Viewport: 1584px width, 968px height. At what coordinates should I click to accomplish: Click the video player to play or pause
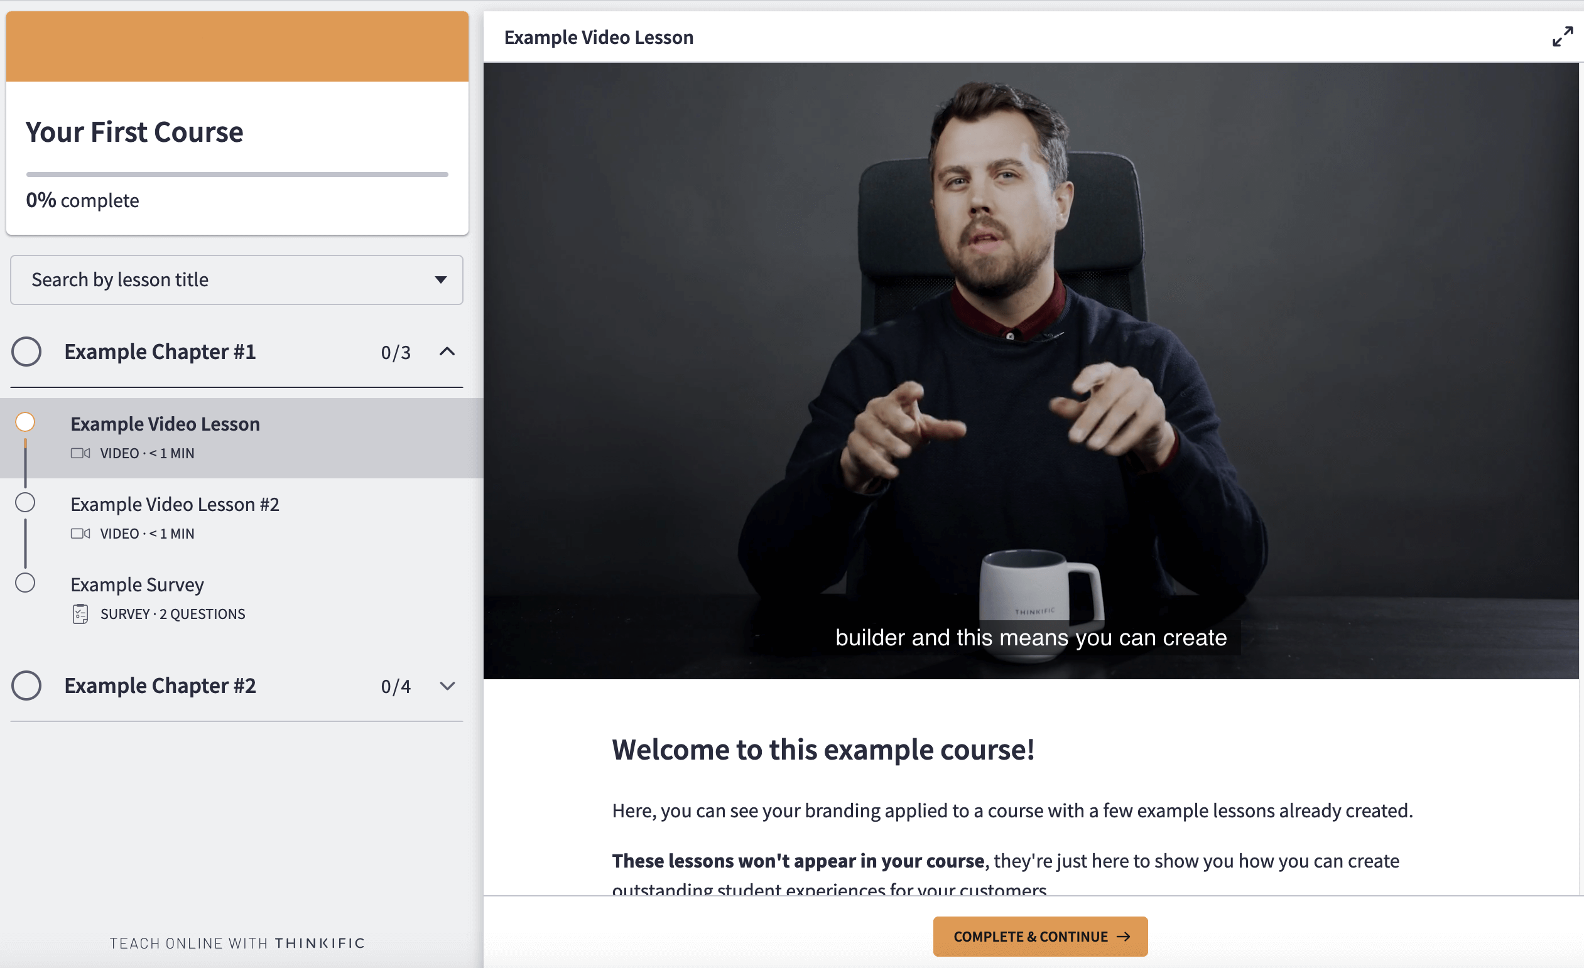(x=1031, y=370)
